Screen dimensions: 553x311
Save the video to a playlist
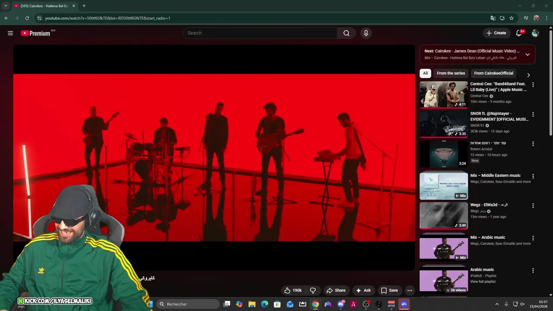click(x=389, y=290)
